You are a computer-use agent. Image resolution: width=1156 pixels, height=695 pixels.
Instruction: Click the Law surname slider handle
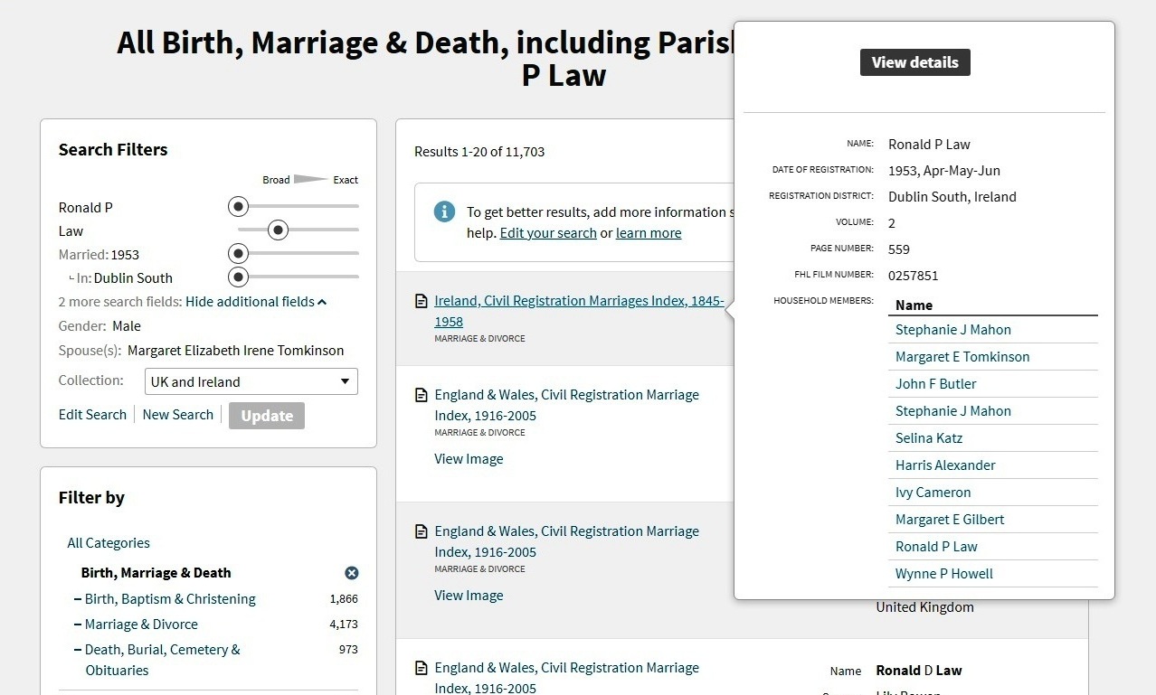[279, 230]
